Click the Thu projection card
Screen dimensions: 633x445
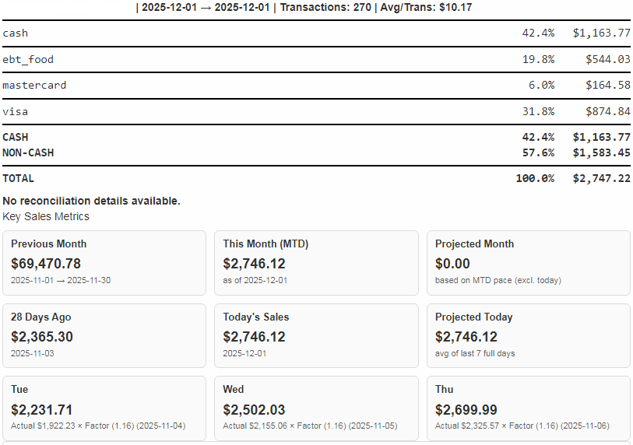coord(528,408)
